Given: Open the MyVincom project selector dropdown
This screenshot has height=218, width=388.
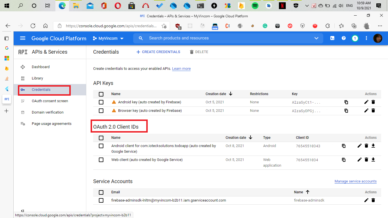Looking at the screenshot, I should point(108,38).
